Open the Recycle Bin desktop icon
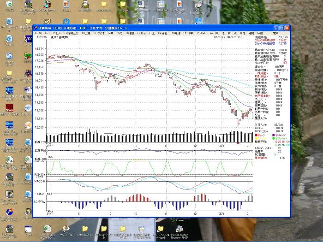This screenshot has height=242, width=323. point(9,5)
